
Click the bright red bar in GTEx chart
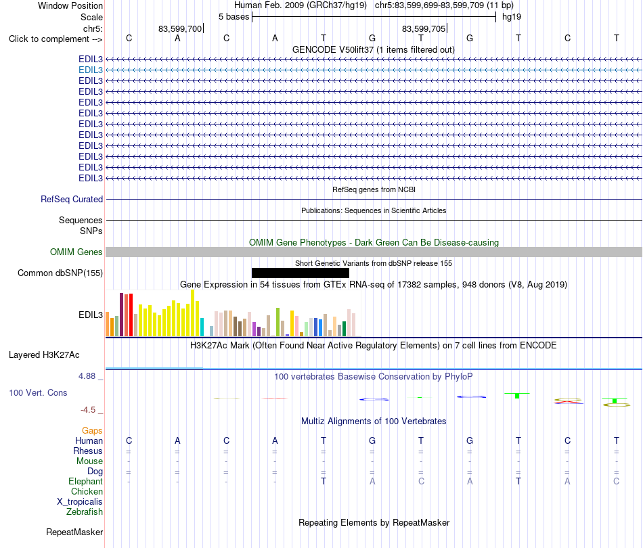coord(131,315)
